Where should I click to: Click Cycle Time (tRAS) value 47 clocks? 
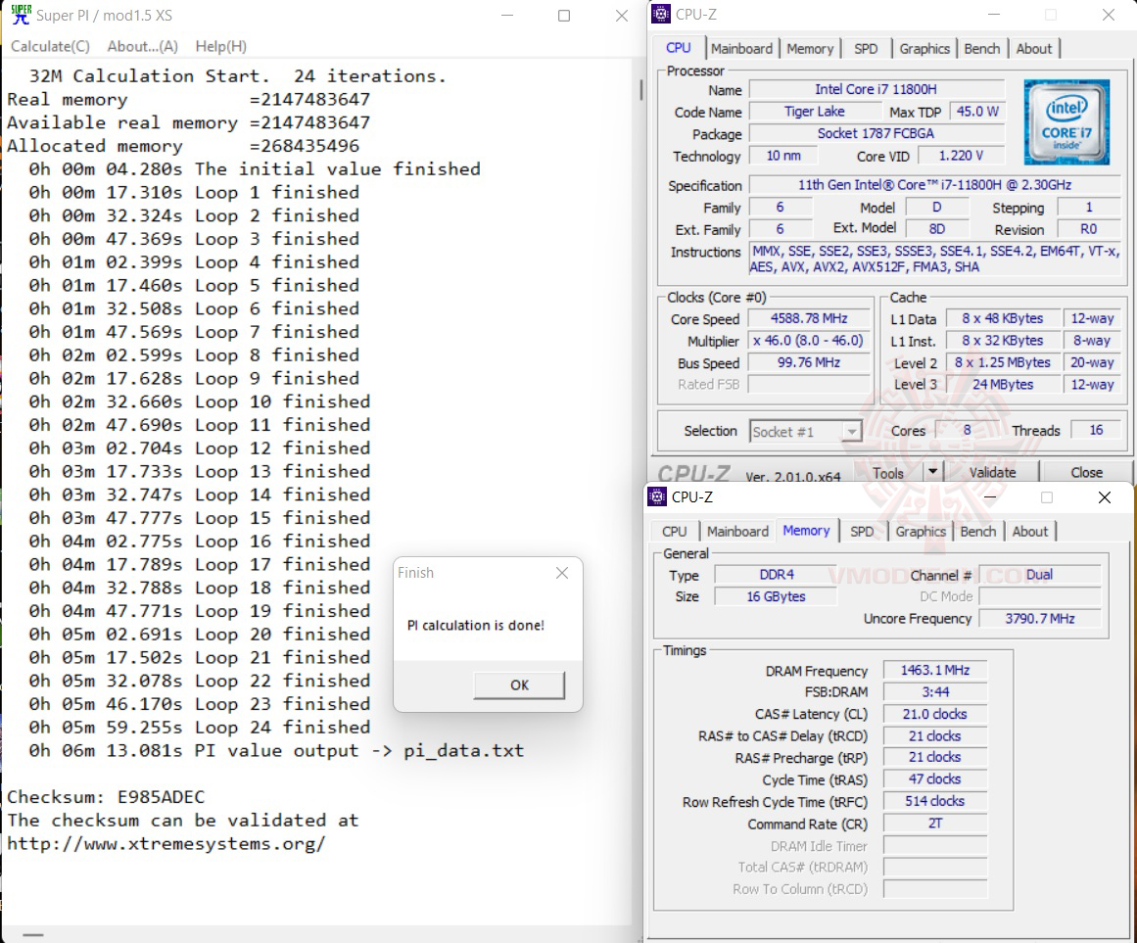tap(934, 779)
